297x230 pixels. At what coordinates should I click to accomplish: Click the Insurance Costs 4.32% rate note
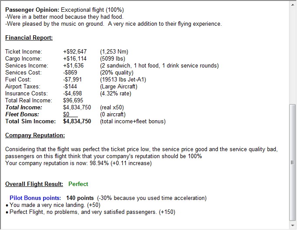pyautogui.click(x=115, y=94)
